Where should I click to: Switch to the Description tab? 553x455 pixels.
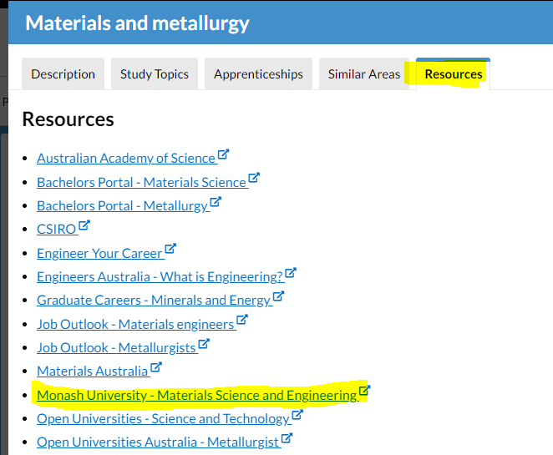(63, 74)
